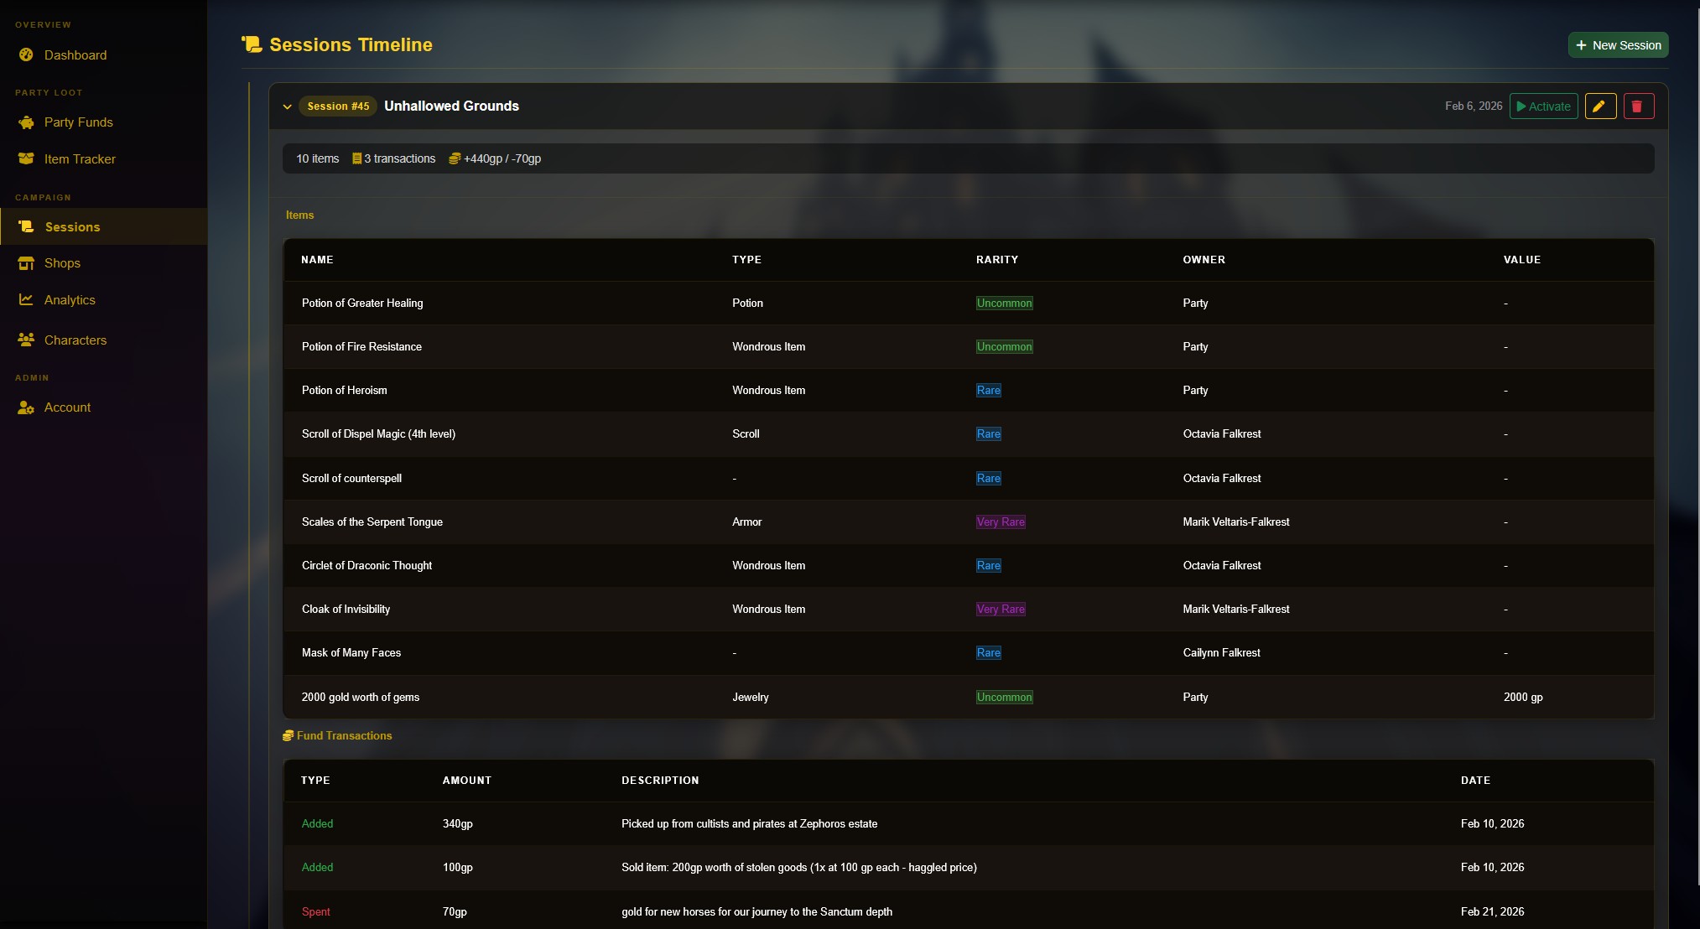
Task: Click the 3 transactions summary label
Action: point(394,158)
